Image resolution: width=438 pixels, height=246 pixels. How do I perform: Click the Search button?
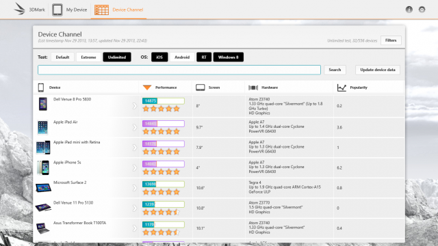tap(335, 70)
